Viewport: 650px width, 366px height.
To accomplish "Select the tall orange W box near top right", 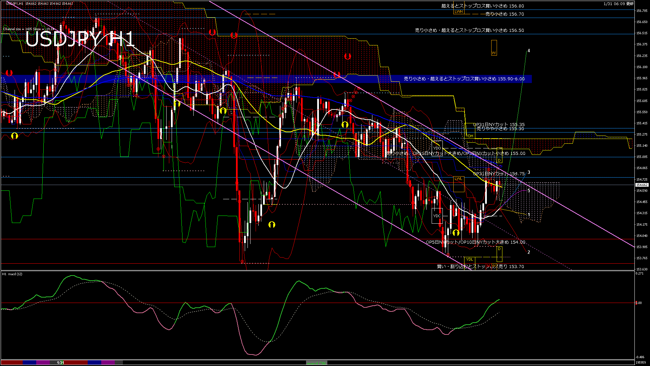I will pos(494,47).
